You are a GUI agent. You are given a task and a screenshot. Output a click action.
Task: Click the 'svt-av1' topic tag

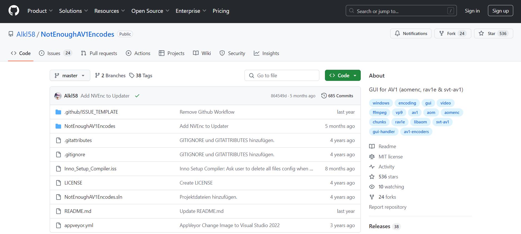point(442,122)
